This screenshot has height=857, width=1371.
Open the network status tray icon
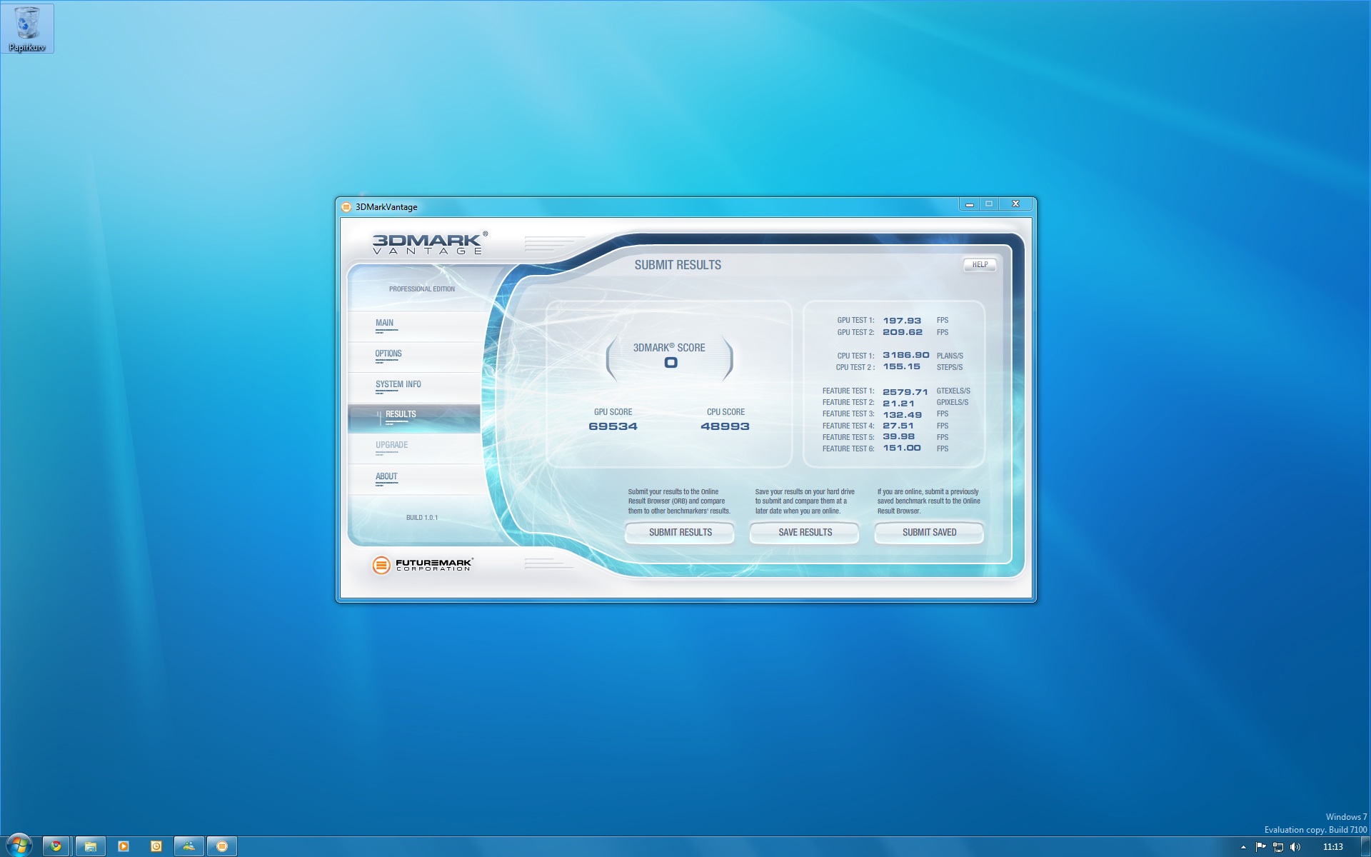point(1278,848)
